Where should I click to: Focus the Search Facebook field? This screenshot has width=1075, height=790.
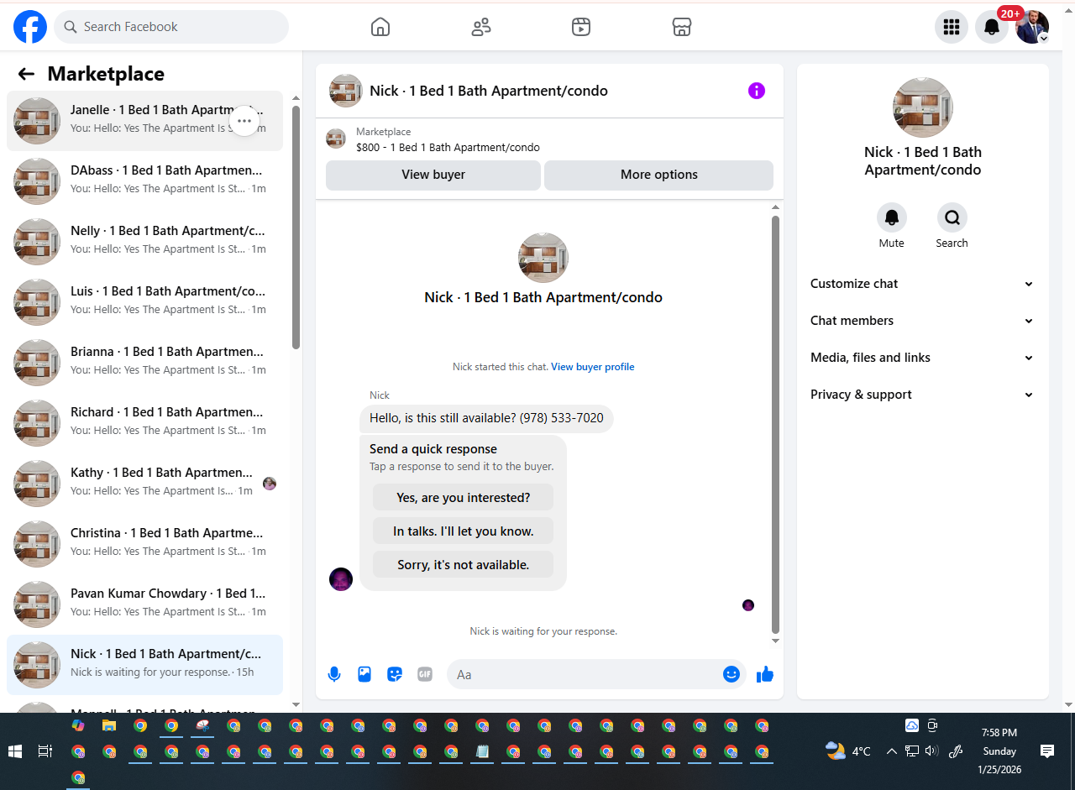pos(171,27)
